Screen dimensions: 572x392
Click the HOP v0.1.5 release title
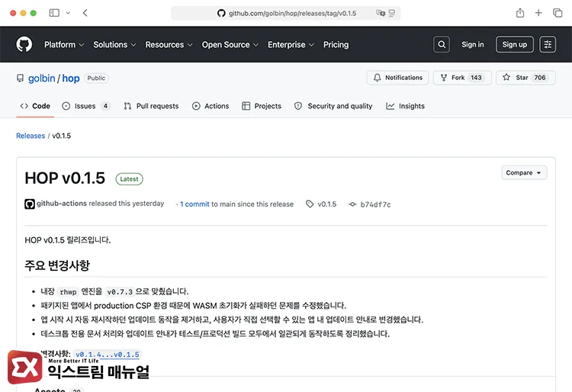point(65,178)
